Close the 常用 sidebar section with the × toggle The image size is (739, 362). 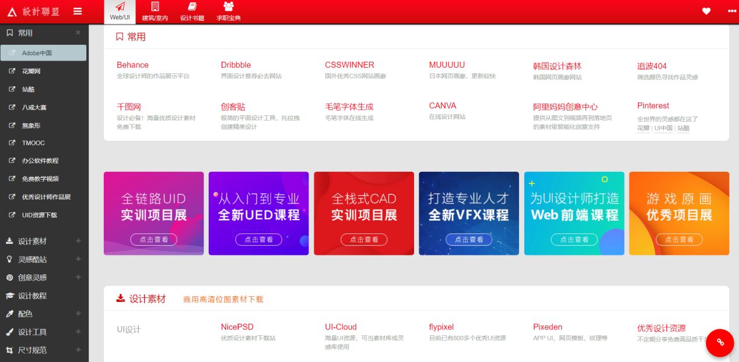(78, 33)
